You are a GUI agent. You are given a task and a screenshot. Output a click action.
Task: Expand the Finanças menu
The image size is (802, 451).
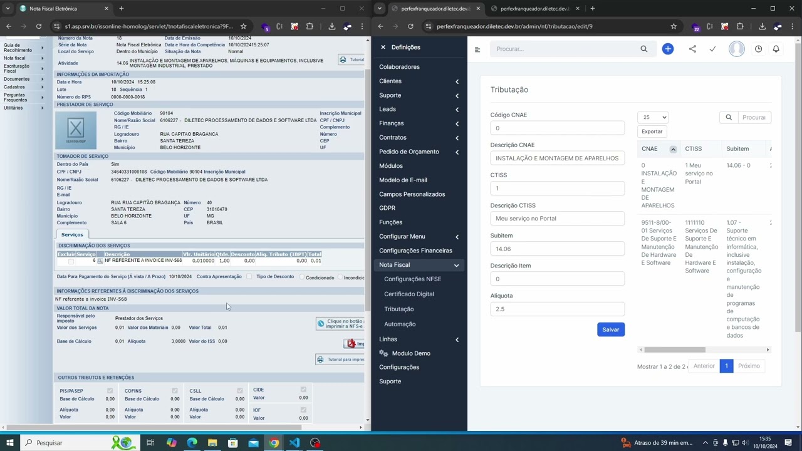coord(419,123)
